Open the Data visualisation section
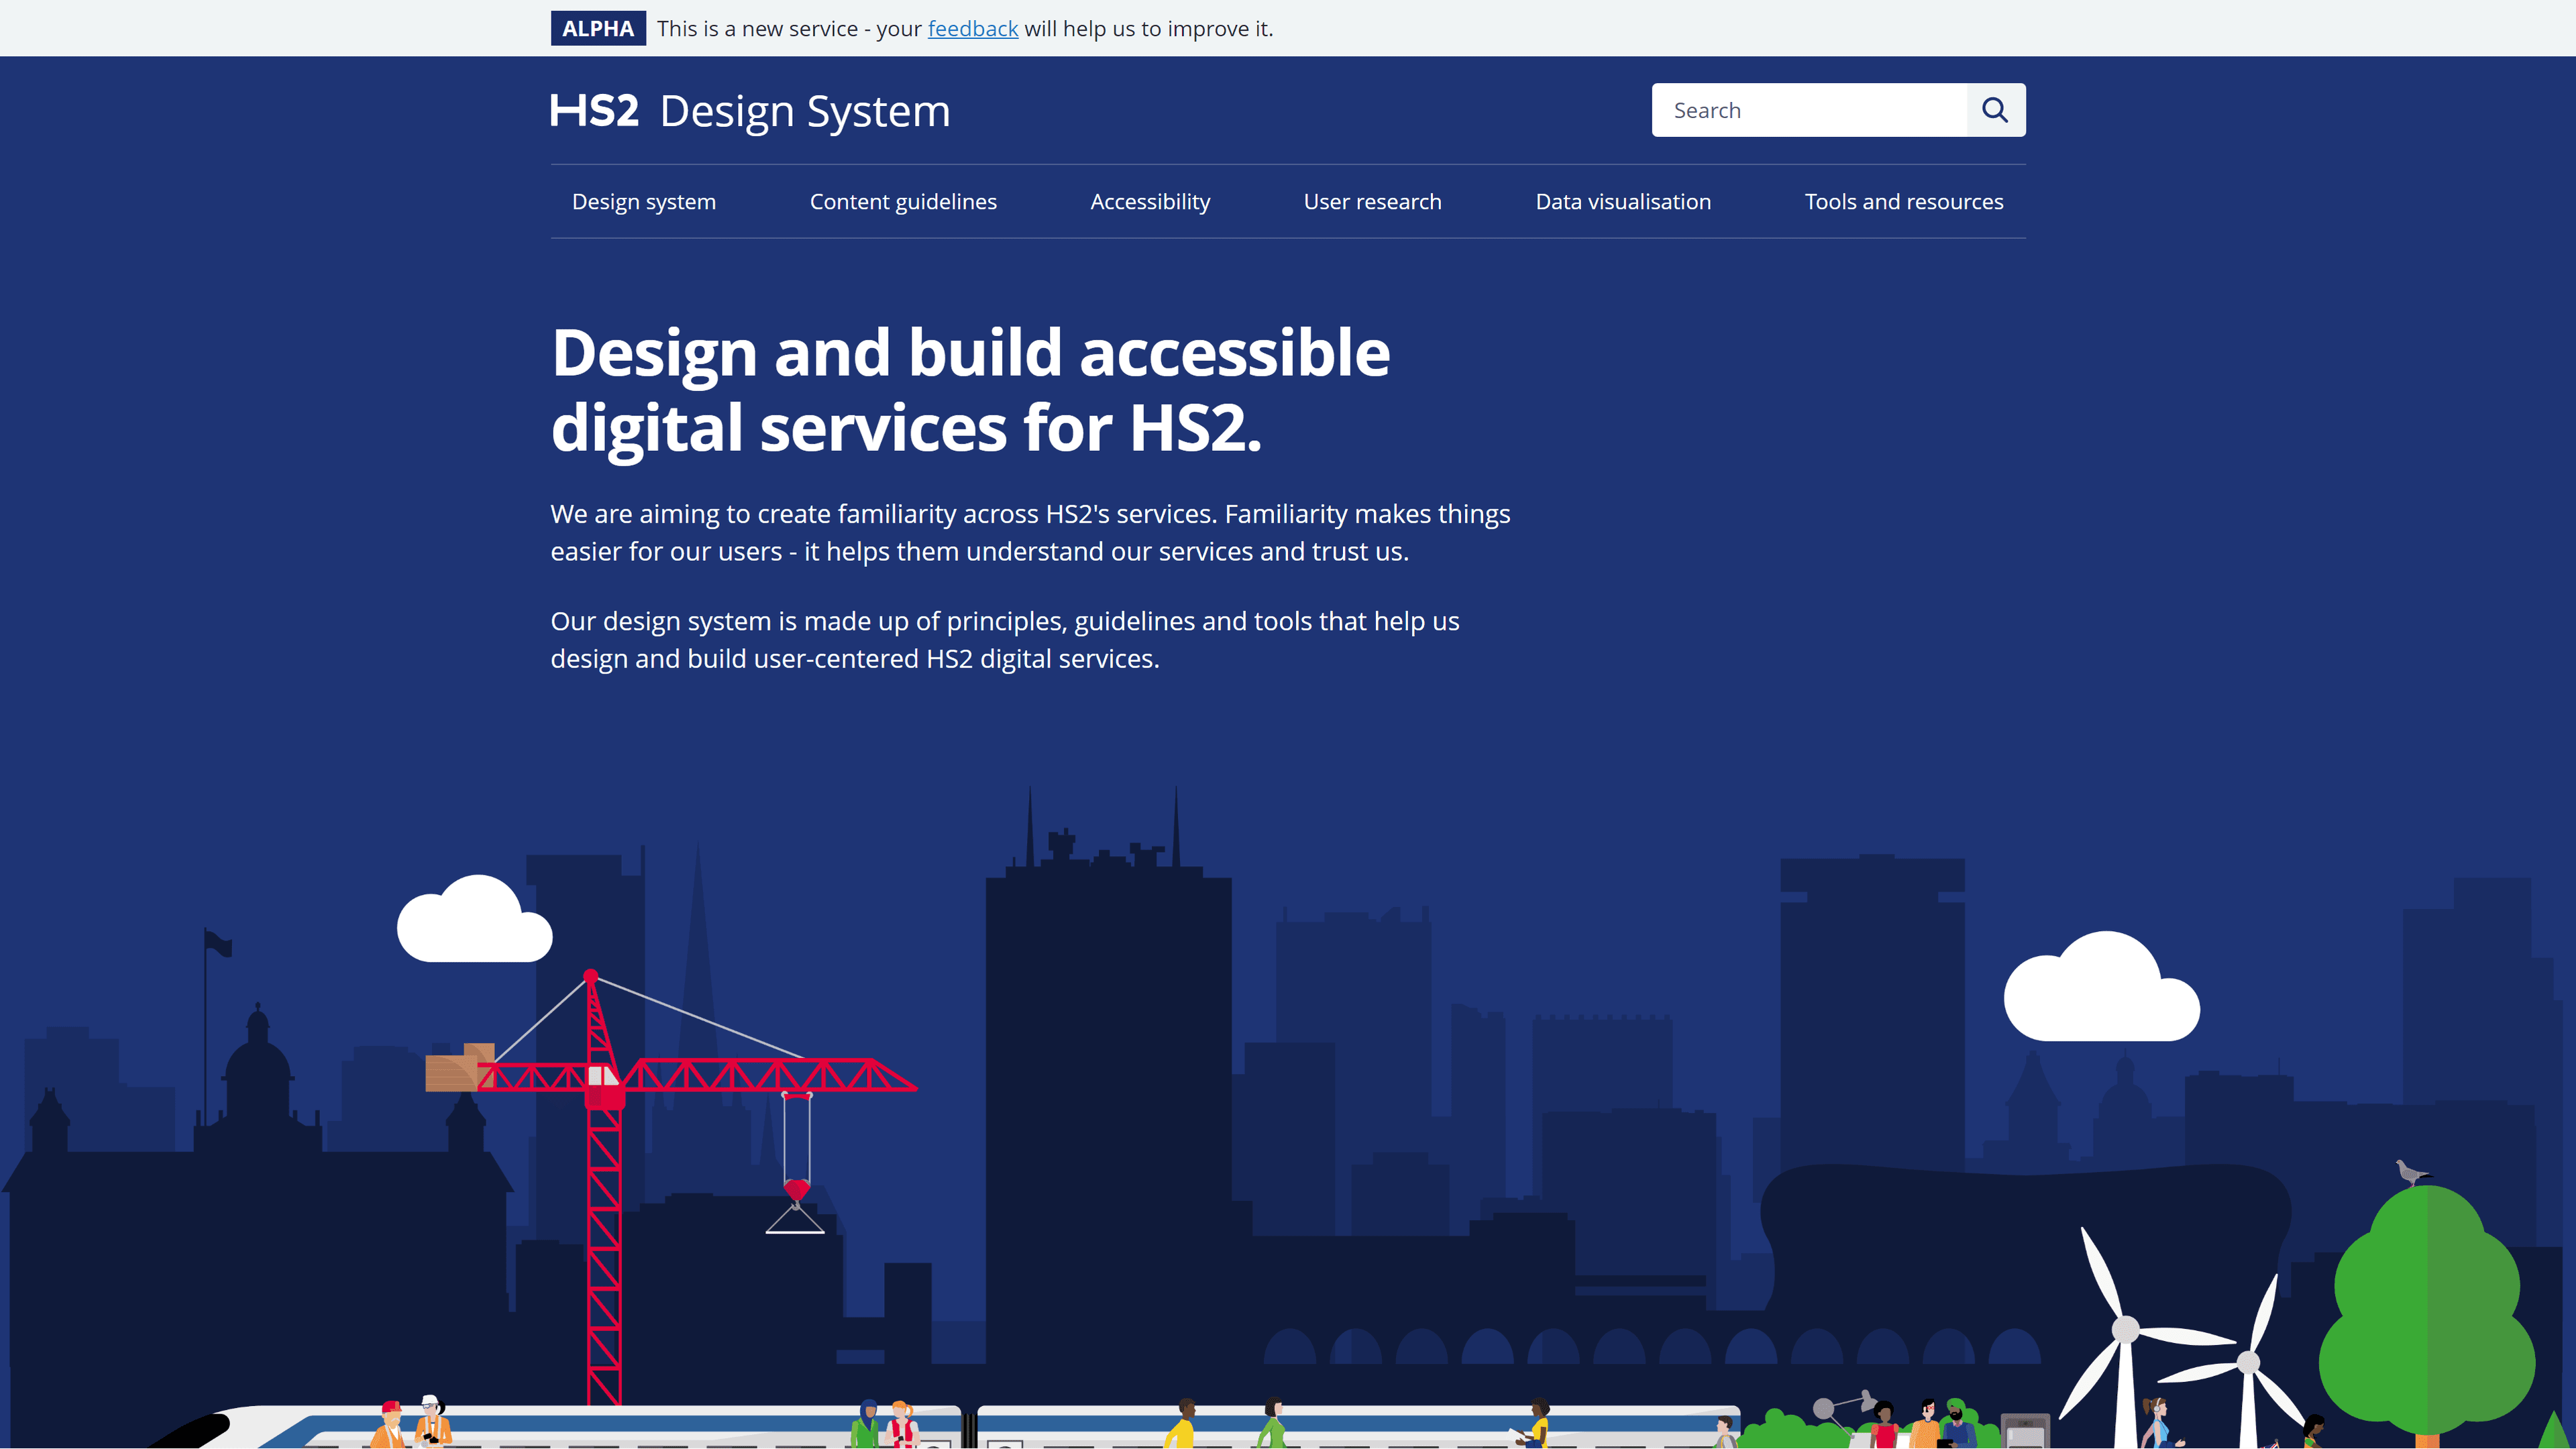 1623,201
